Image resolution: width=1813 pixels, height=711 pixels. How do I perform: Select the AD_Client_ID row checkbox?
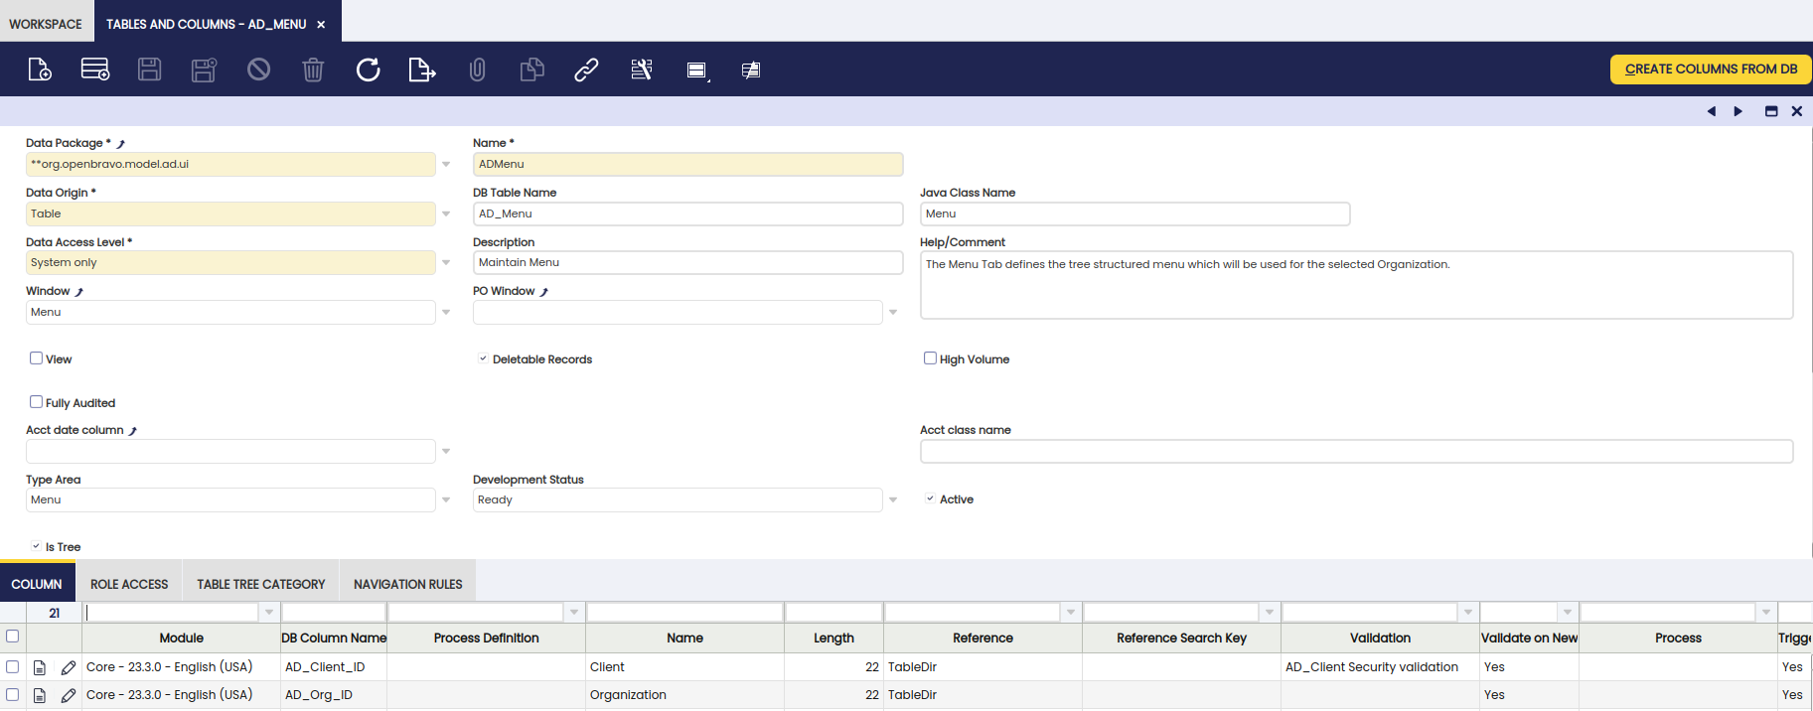[13, 666]
